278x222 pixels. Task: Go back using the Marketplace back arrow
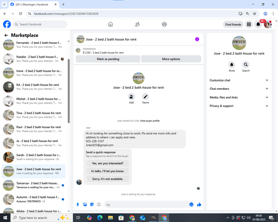point(6,35)
